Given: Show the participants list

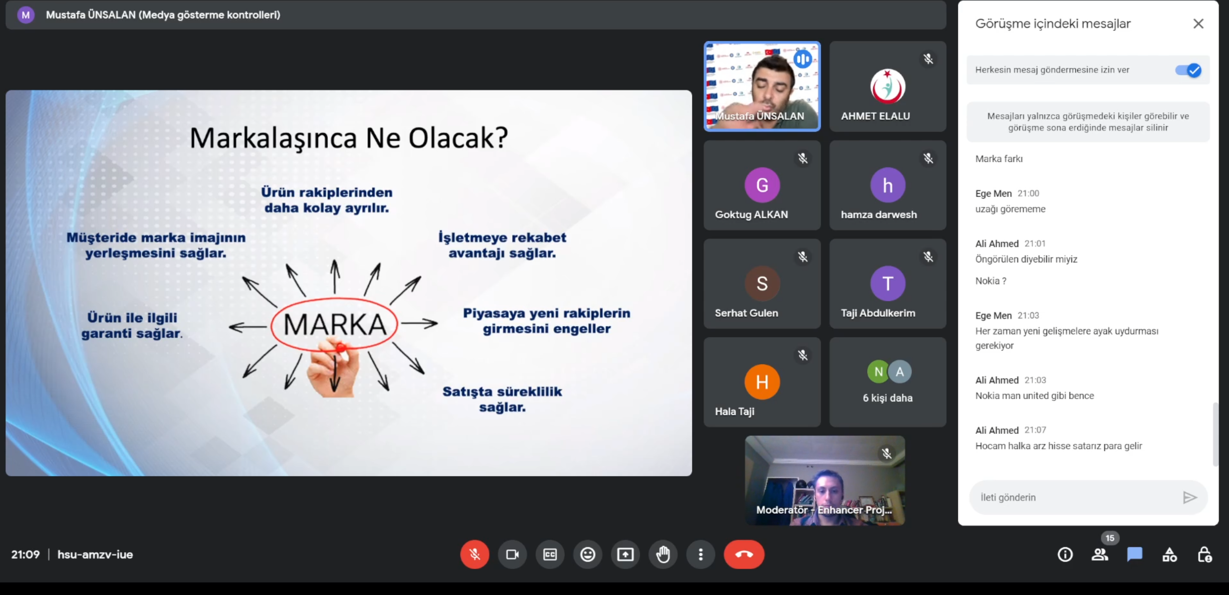Looking at the screenshot, I should (x=1100, y=554).
